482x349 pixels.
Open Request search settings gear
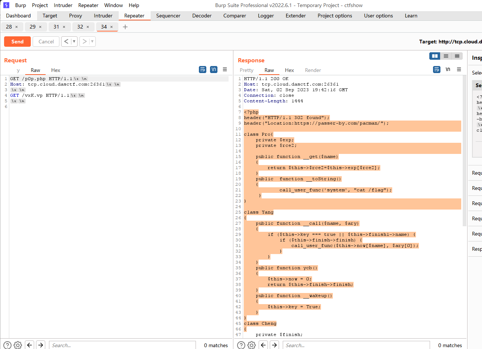click(x=18, y=345)
